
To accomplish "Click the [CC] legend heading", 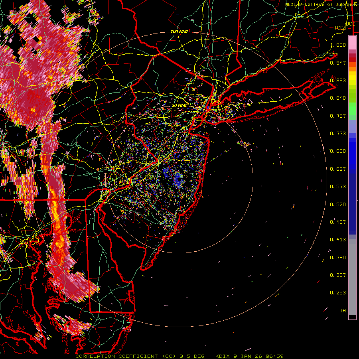I will tap(340, 28).
